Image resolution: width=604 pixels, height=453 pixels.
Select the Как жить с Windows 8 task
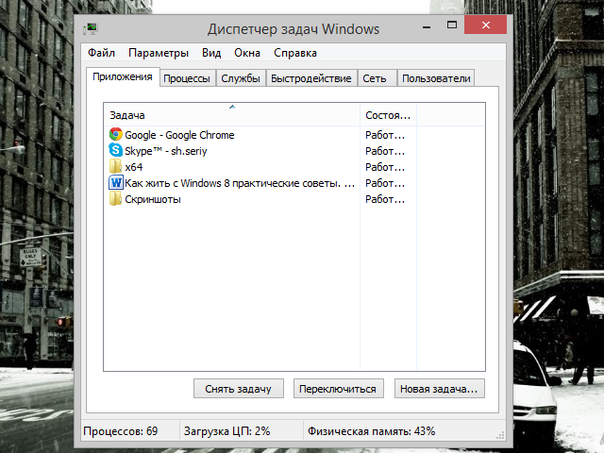(x=240, y=183)
